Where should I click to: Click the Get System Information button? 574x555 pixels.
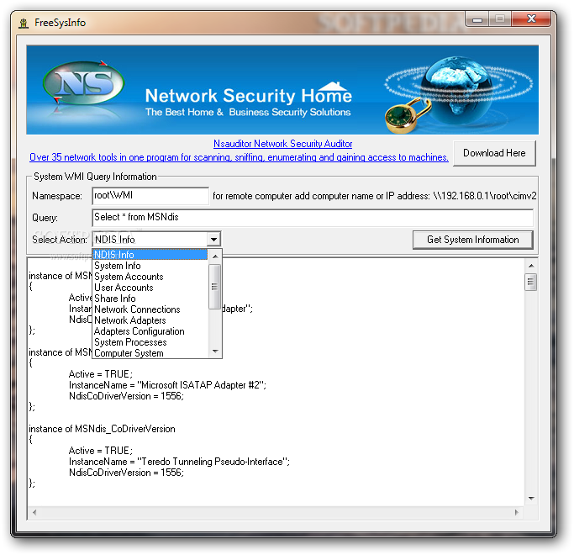coord(472,240)
